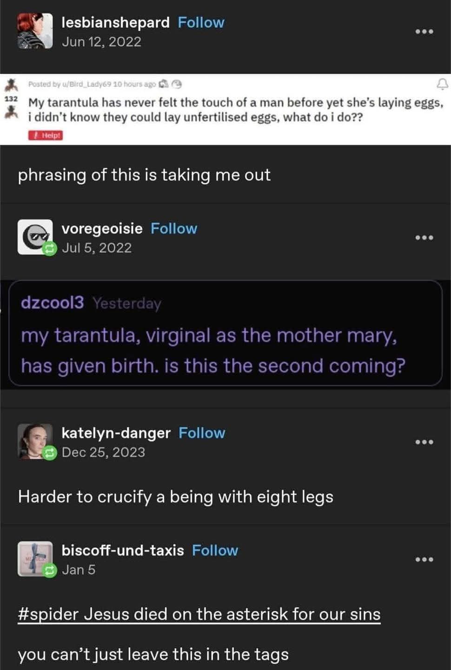Select the red 'Help!' flair tag
451x670 pixels.
point(46,135)
